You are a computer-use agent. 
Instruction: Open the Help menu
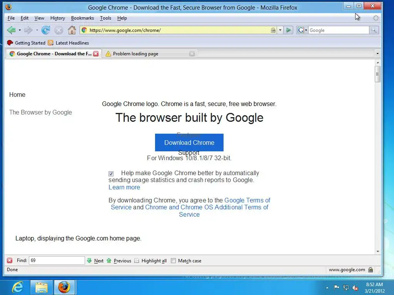pyautogui.click(x=122, y=18)
